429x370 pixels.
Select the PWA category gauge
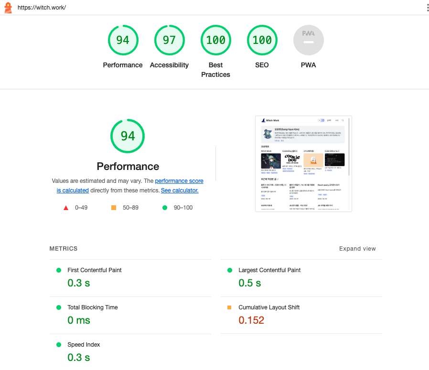click(308, 40)
